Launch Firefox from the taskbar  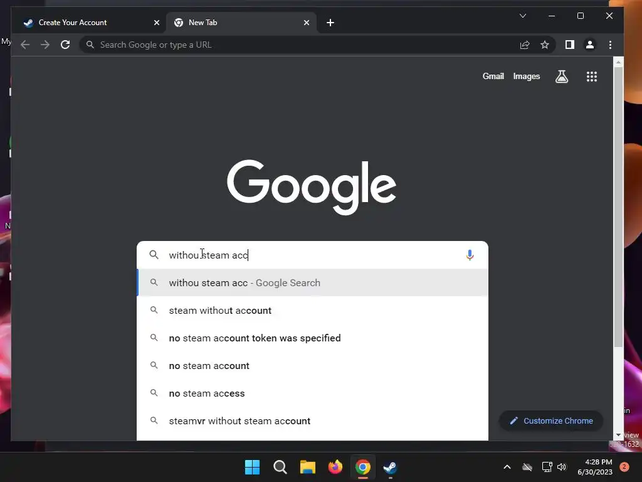point(335,467)
